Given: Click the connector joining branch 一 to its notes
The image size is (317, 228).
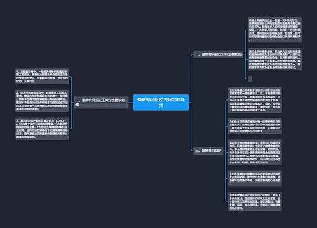Looking at the screenshot, I should click(x=245, y=54).
